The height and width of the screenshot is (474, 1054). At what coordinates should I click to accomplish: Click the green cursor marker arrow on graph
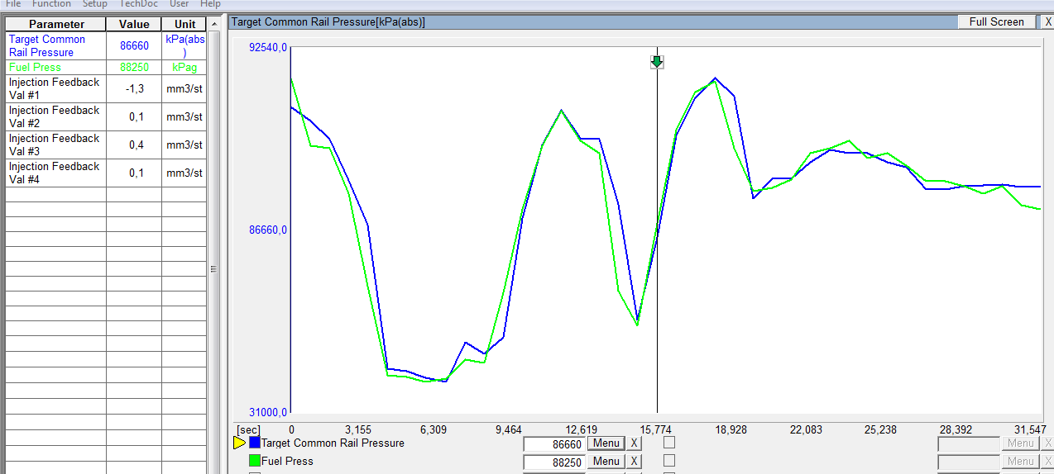tap(657, 62)
